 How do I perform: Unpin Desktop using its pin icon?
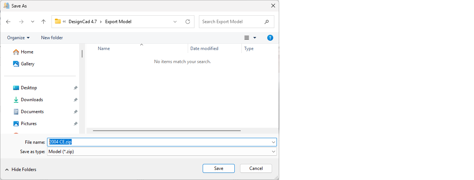point(75,88)
